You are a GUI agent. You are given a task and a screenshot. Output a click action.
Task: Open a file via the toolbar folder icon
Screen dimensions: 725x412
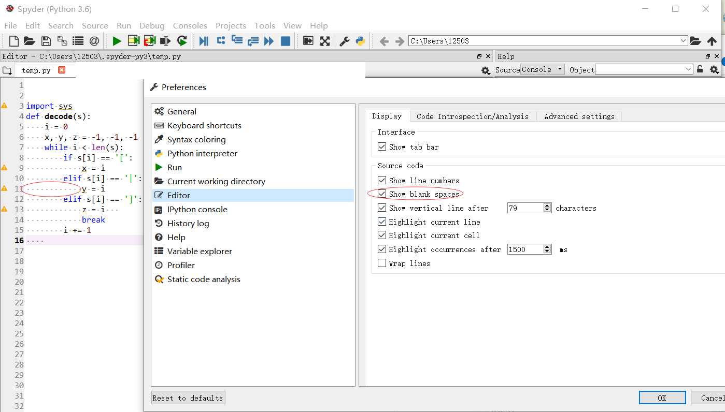point(29,41)
